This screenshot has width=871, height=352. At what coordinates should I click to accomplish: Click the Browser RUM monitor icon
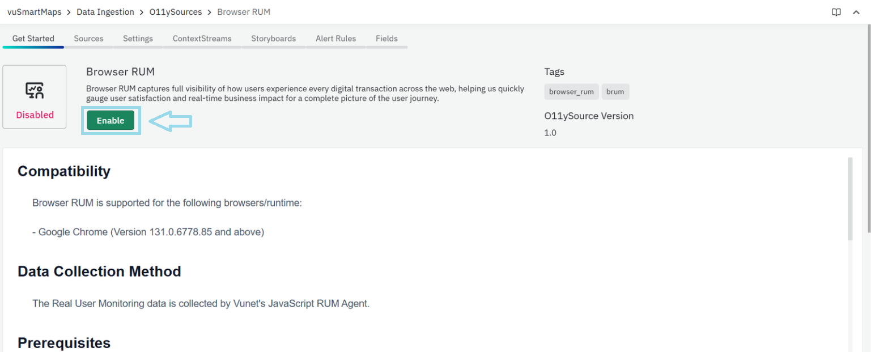(35, 90)
